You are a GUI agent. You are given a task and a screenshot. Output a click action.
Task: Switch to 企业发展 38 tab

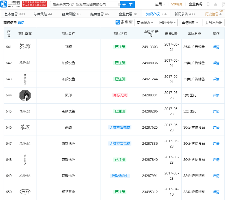[128, 14]
